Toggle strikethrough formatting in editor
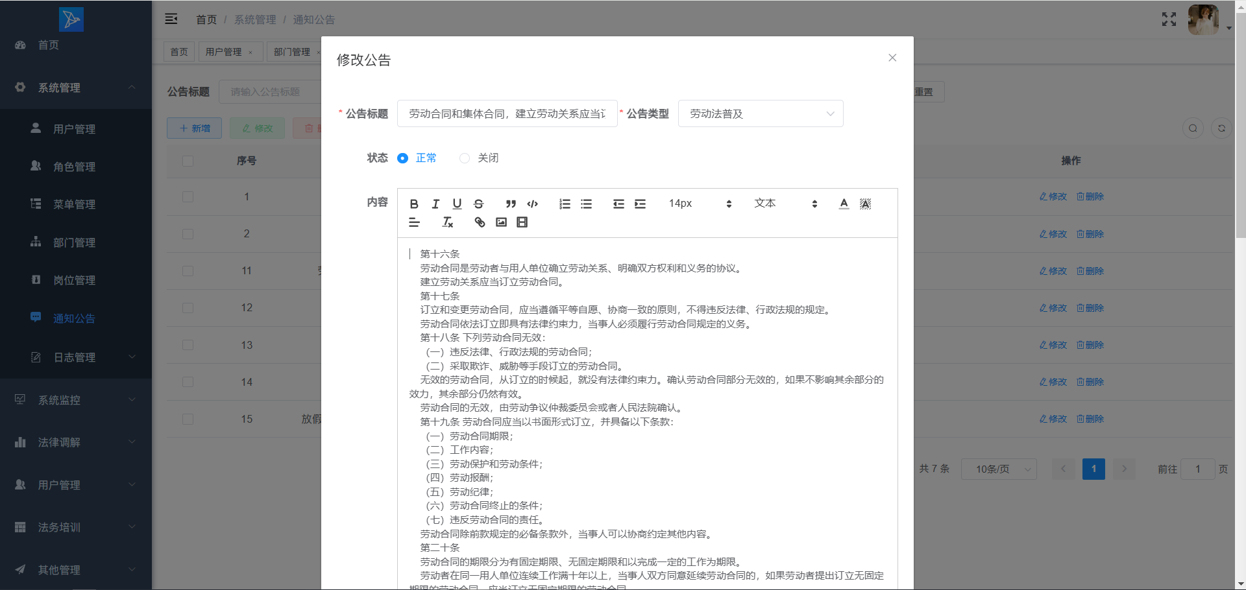This screenshot has height=590, width=1246. [478, 204]
